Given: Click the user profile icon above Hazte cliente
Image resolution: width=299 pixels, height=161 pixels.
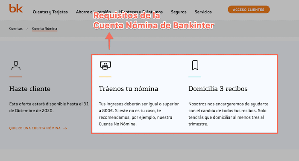Looking at the screenshot, I should coord(16,66).
